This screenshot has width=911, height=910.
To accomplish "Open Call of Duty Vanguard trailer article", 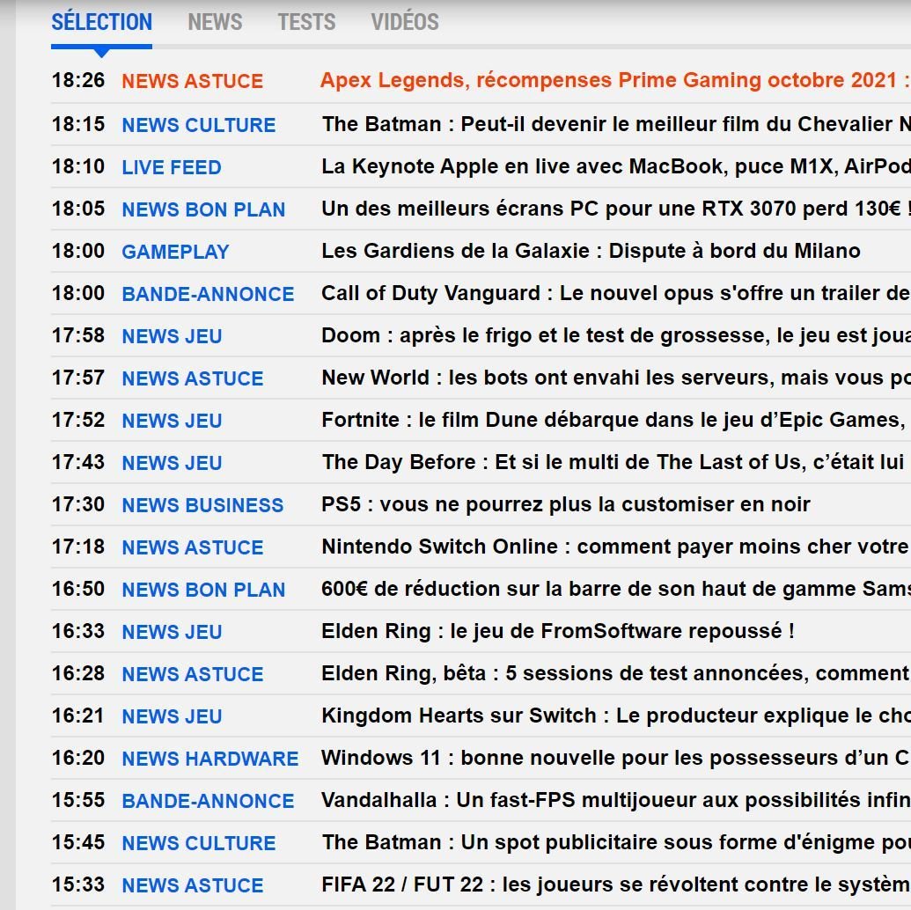I will 616,293.
